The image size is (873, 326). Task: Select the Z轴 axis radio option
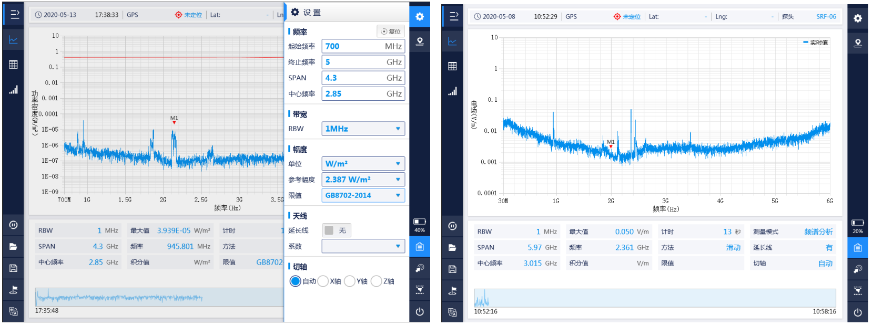click(x=376, y=281)
